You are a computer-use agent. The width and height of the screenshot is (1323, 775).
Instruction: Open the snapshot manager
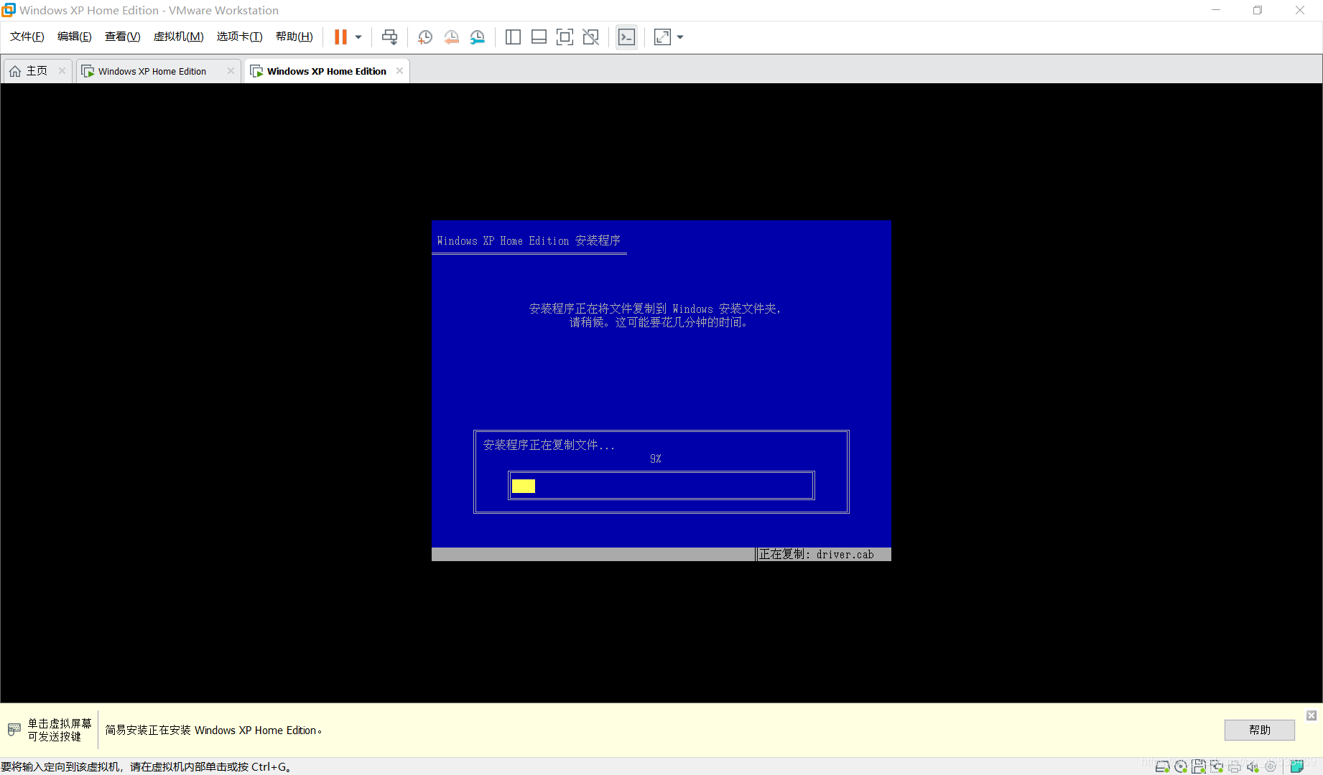click(478, 37)
